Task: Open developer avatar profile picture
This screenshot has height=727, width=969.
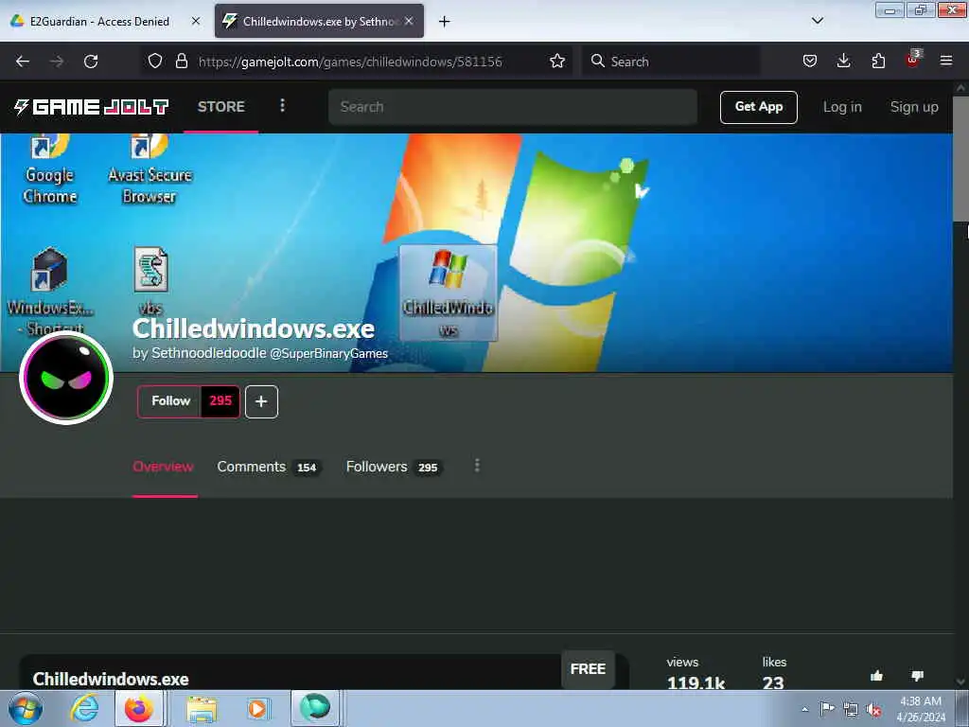Action: (x=66, y=378)
